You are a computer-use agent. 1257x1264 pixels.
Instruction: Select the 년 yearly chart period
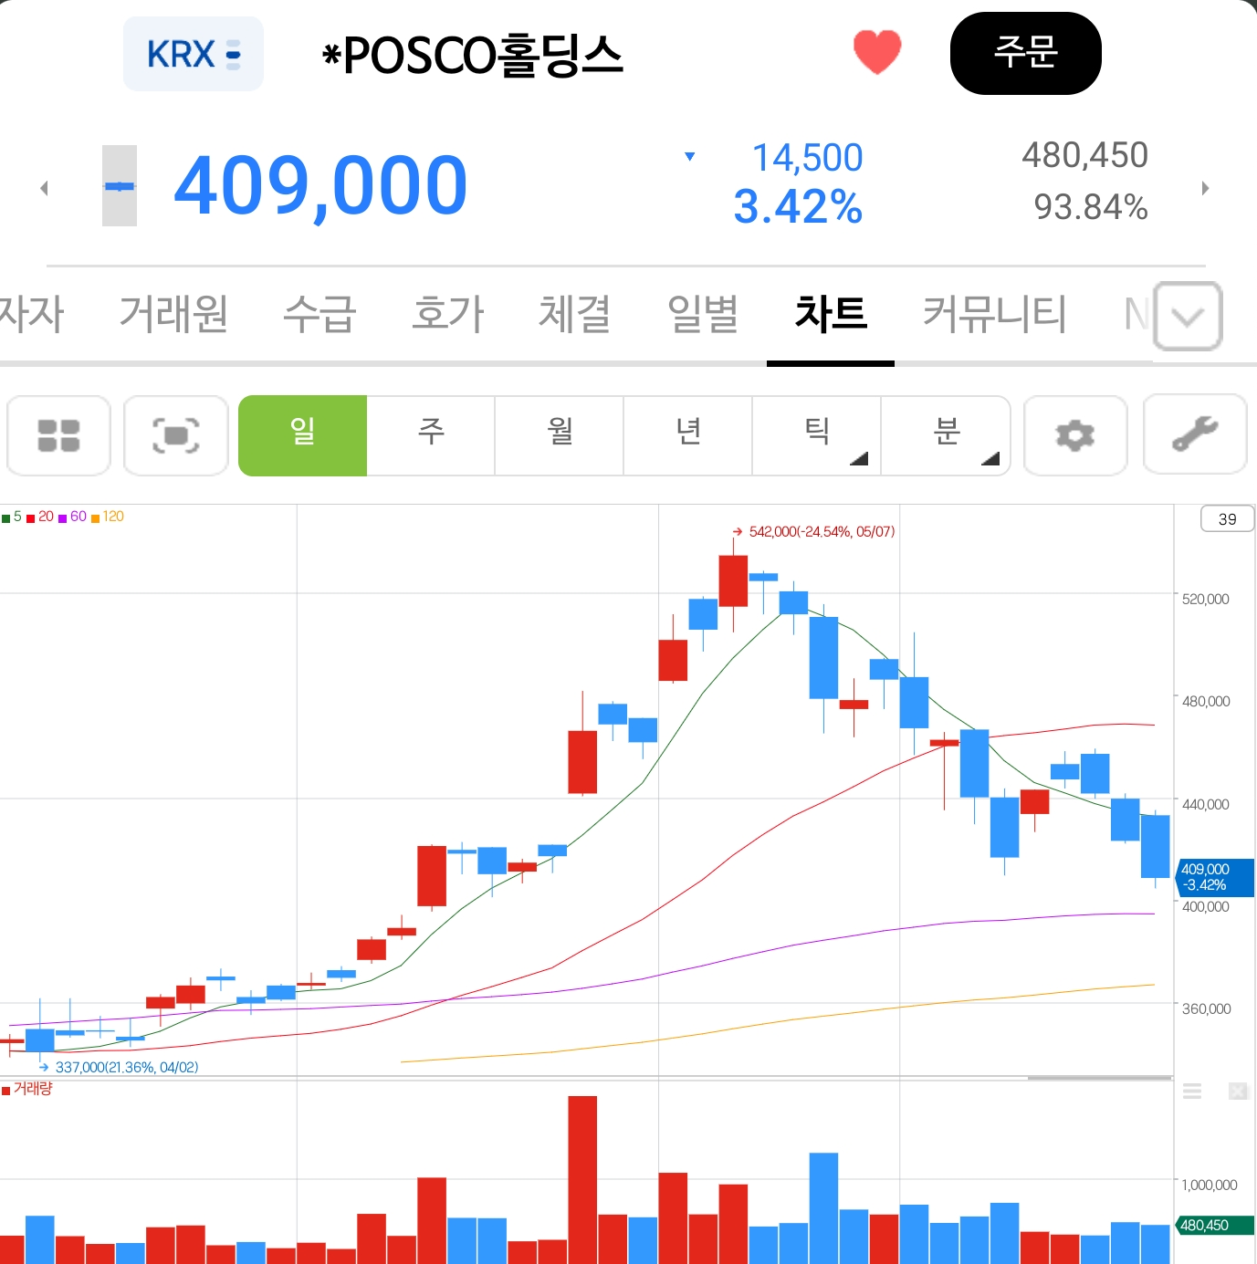[x=688, y=435]
